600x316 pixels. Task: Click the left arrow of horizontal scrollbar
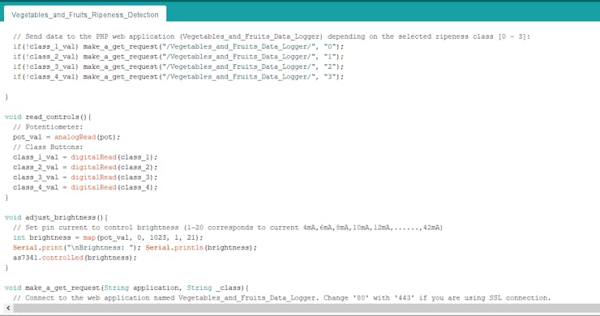point(8,308)
